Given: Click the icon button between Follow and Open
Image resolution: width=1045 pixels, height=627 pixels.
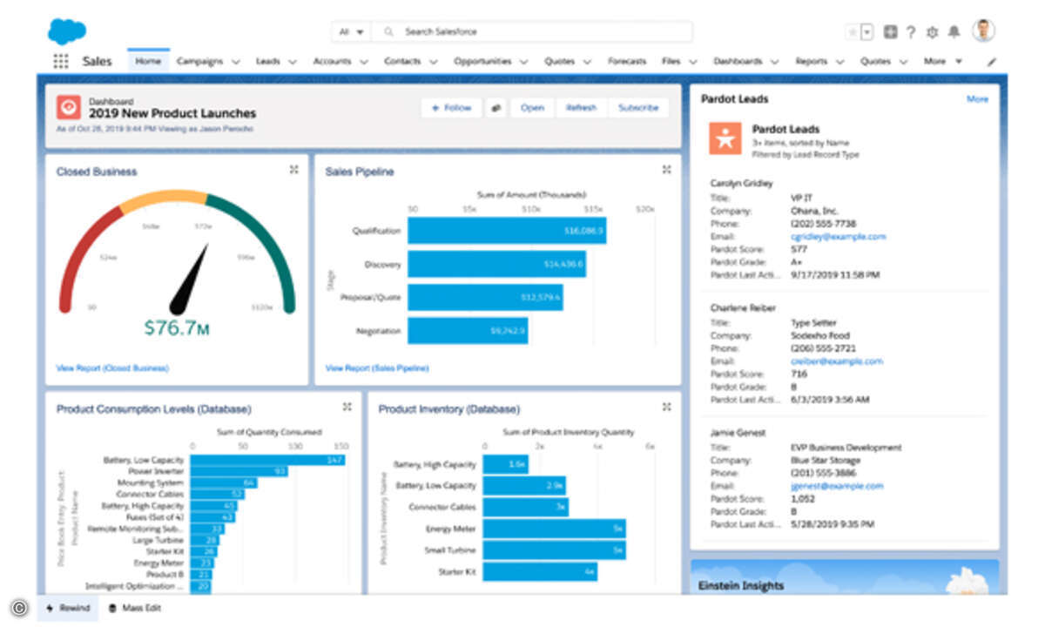Looking at the screenshot, I should 496,108.
